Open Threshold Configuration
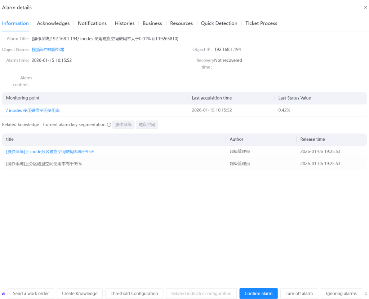 pos(134,294)
